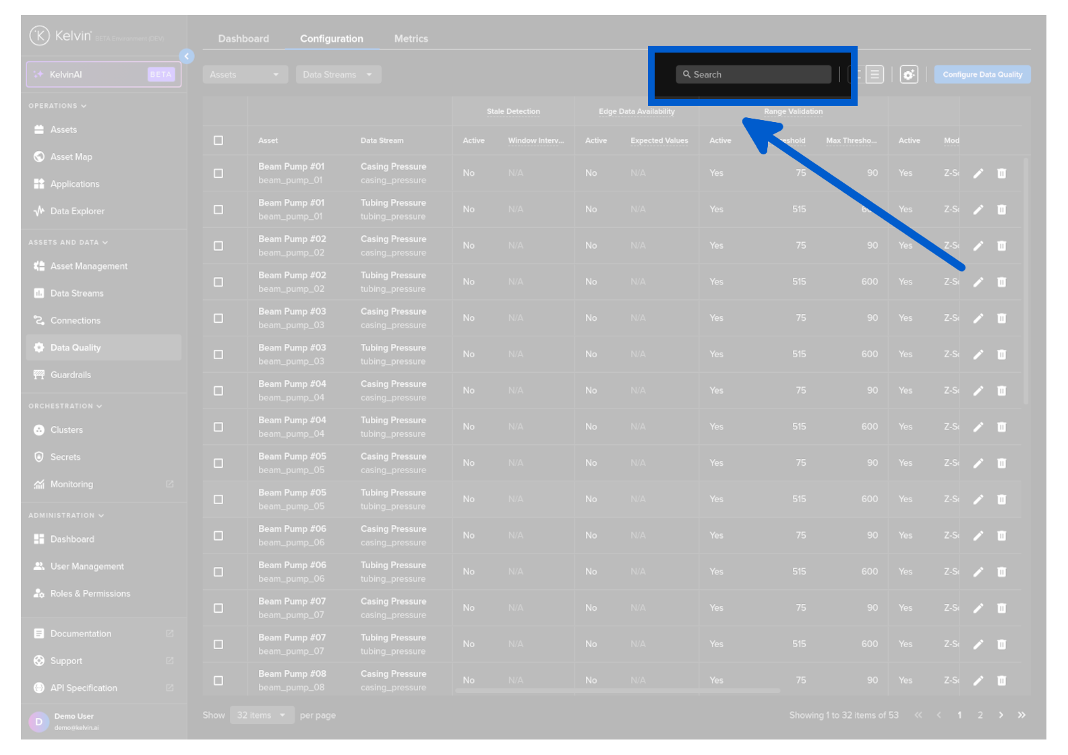This screenshot has width=1068, height=755.
Task: Click the edit pencil for Beam Pump #01 Casing Pressure
Action: point(978,173)
